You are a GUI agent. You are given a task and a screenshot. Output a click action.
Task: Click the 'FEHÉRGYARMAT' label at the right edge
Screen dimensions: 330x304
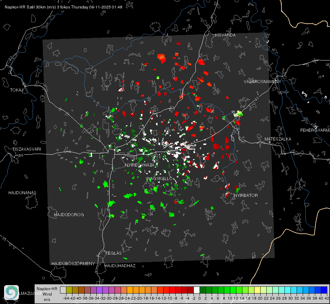(315, 130)
